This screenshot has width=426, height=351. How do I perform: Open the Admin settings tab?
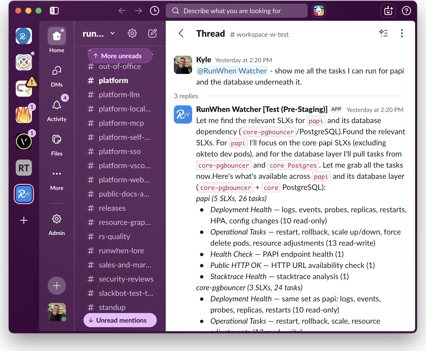(x=57, y=225)
